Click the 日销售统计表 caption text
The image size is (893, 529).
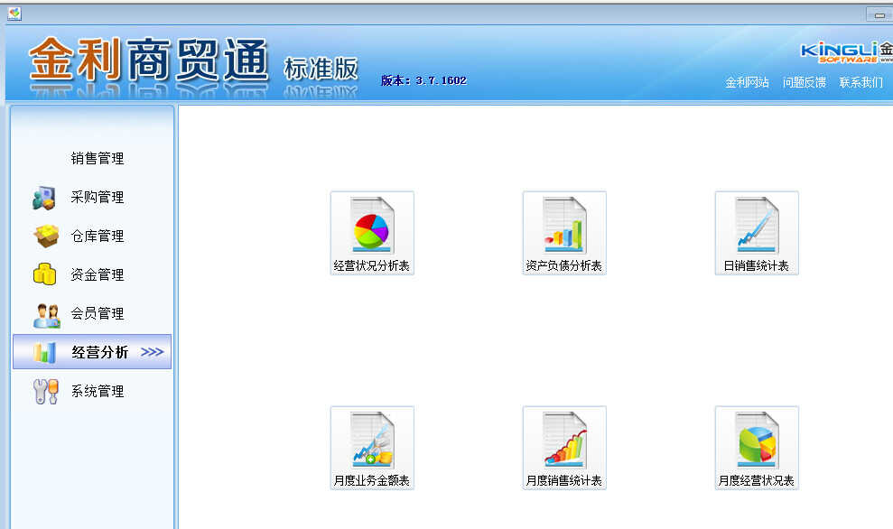(757, 266)
